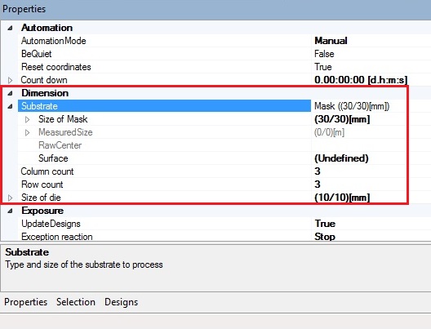Click the BeQuiet False value

[324, 54]
